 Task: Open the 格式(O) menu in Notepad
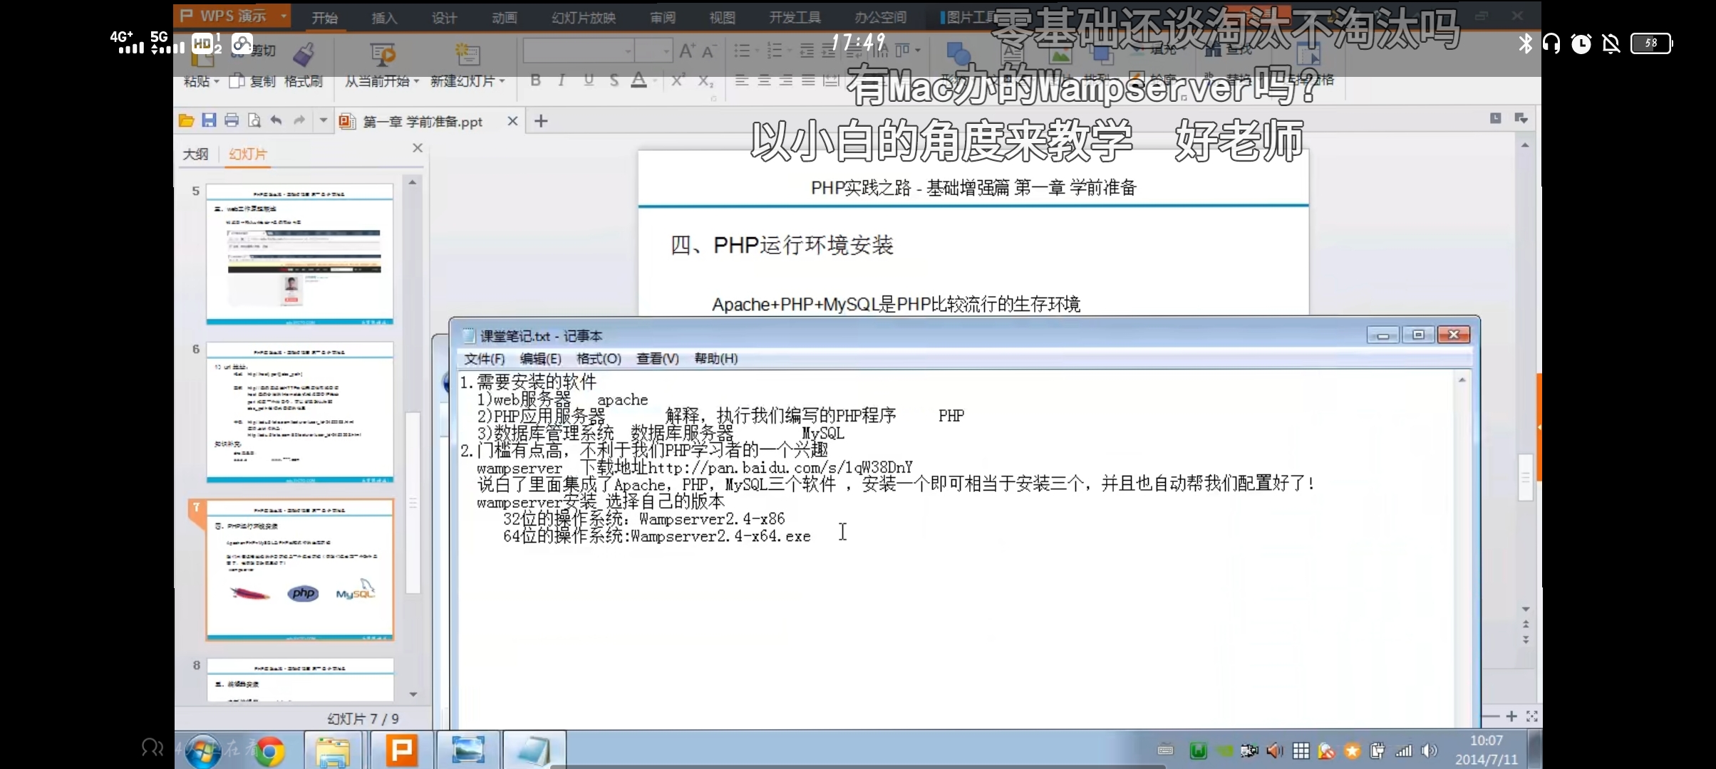598,358
